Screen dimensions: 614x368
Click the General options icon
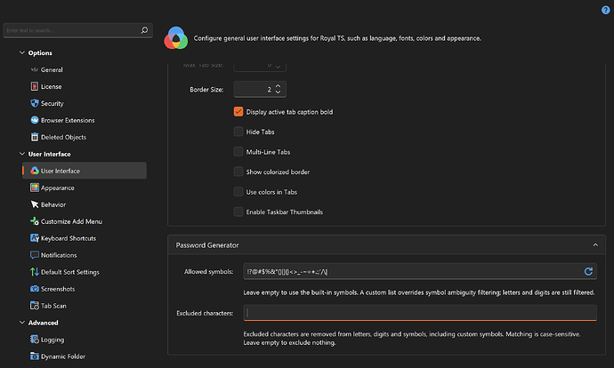[35, 69]
